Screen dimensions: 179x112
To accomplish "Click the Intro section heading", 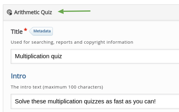I will (x=19, y=76).
